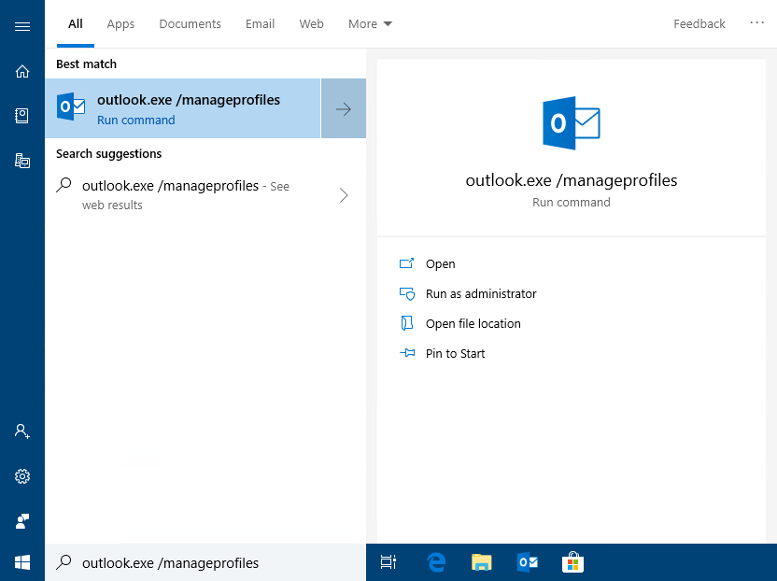The height and width of the screenshot is (581, 777).
Task: Click inside the search input box
Action: 205,561
